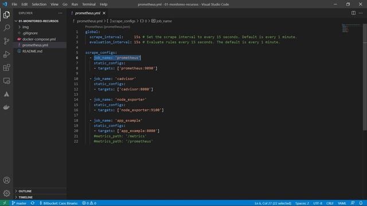Open README.md file
This screenshot has height=206, width=367.
[x=32, y=51]
